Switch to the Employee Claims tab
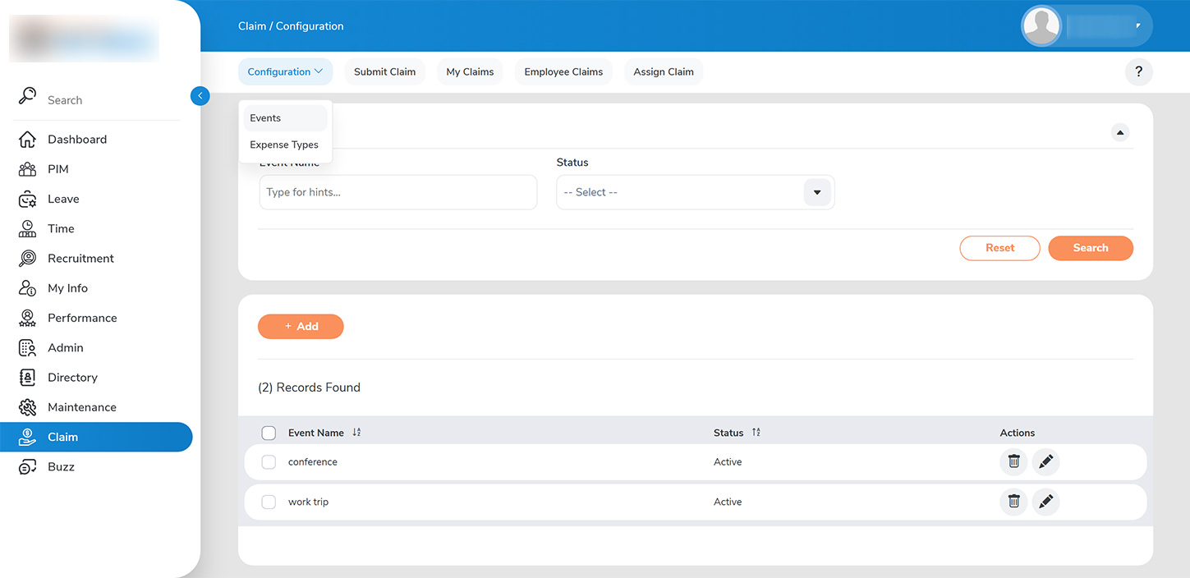Screen dimensions: 1190x578 [563, 72]
